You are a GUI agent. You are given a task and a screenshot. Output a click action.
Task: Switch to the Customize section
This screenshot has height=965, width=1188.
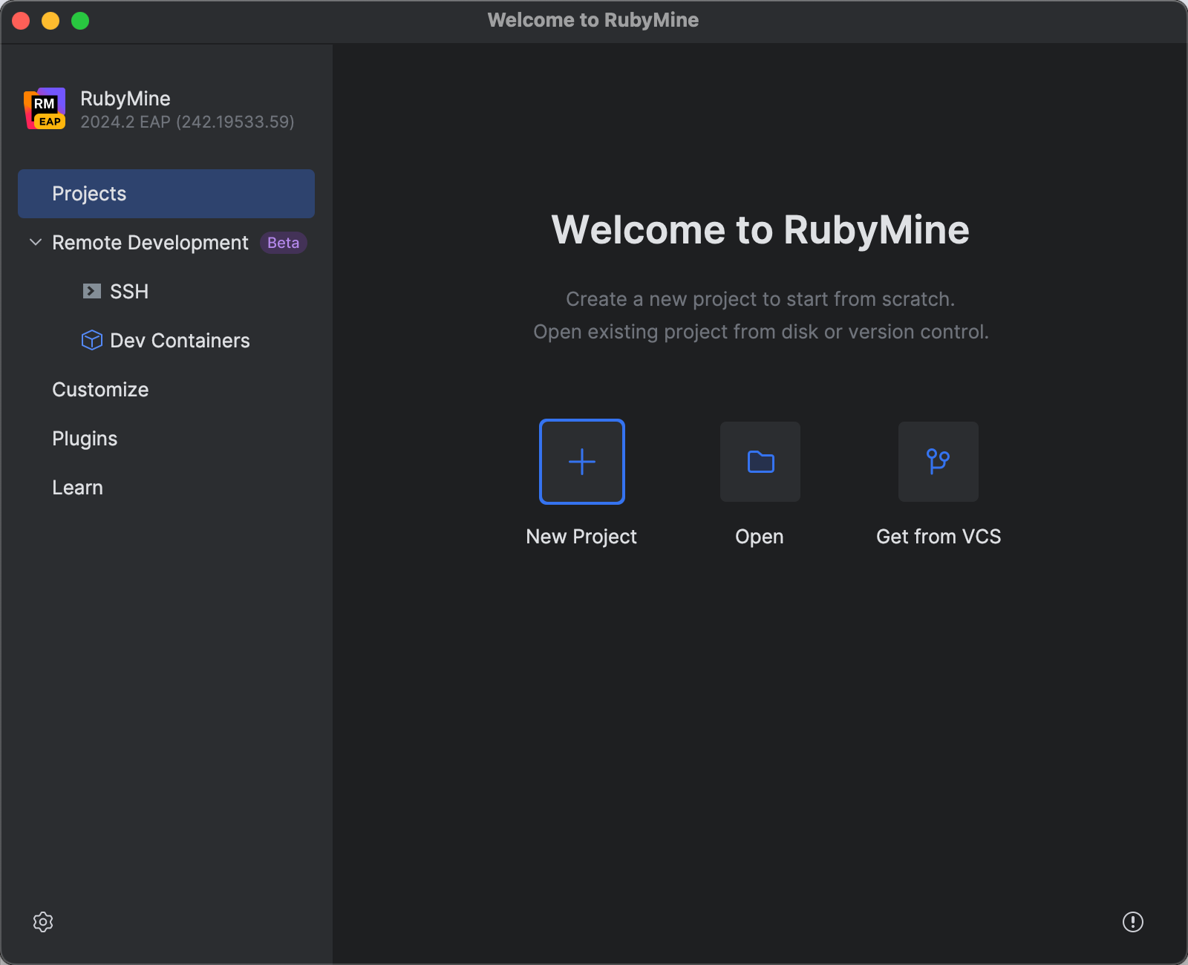pyautogui.click(x=100, y=389)
